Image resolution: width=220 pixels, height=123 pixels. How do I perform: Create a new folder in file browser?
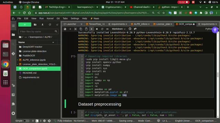35,25
